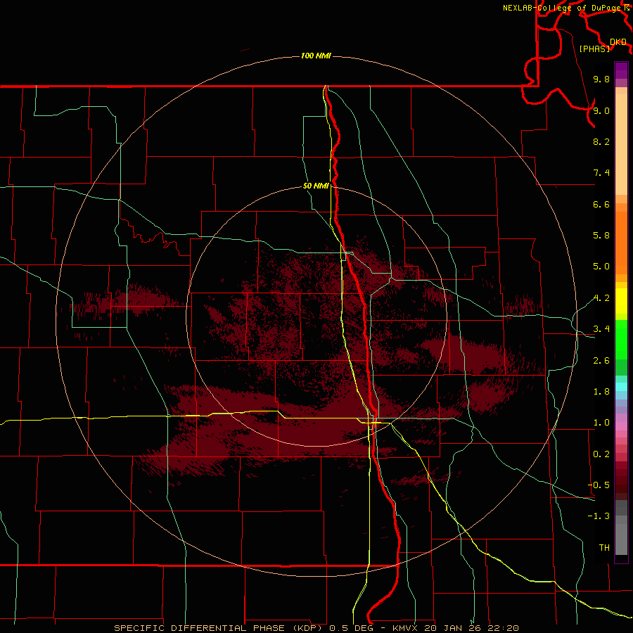Click the -1.3 value on the color scale
Viewport: 633px width, 633px height.
(599, 516)
